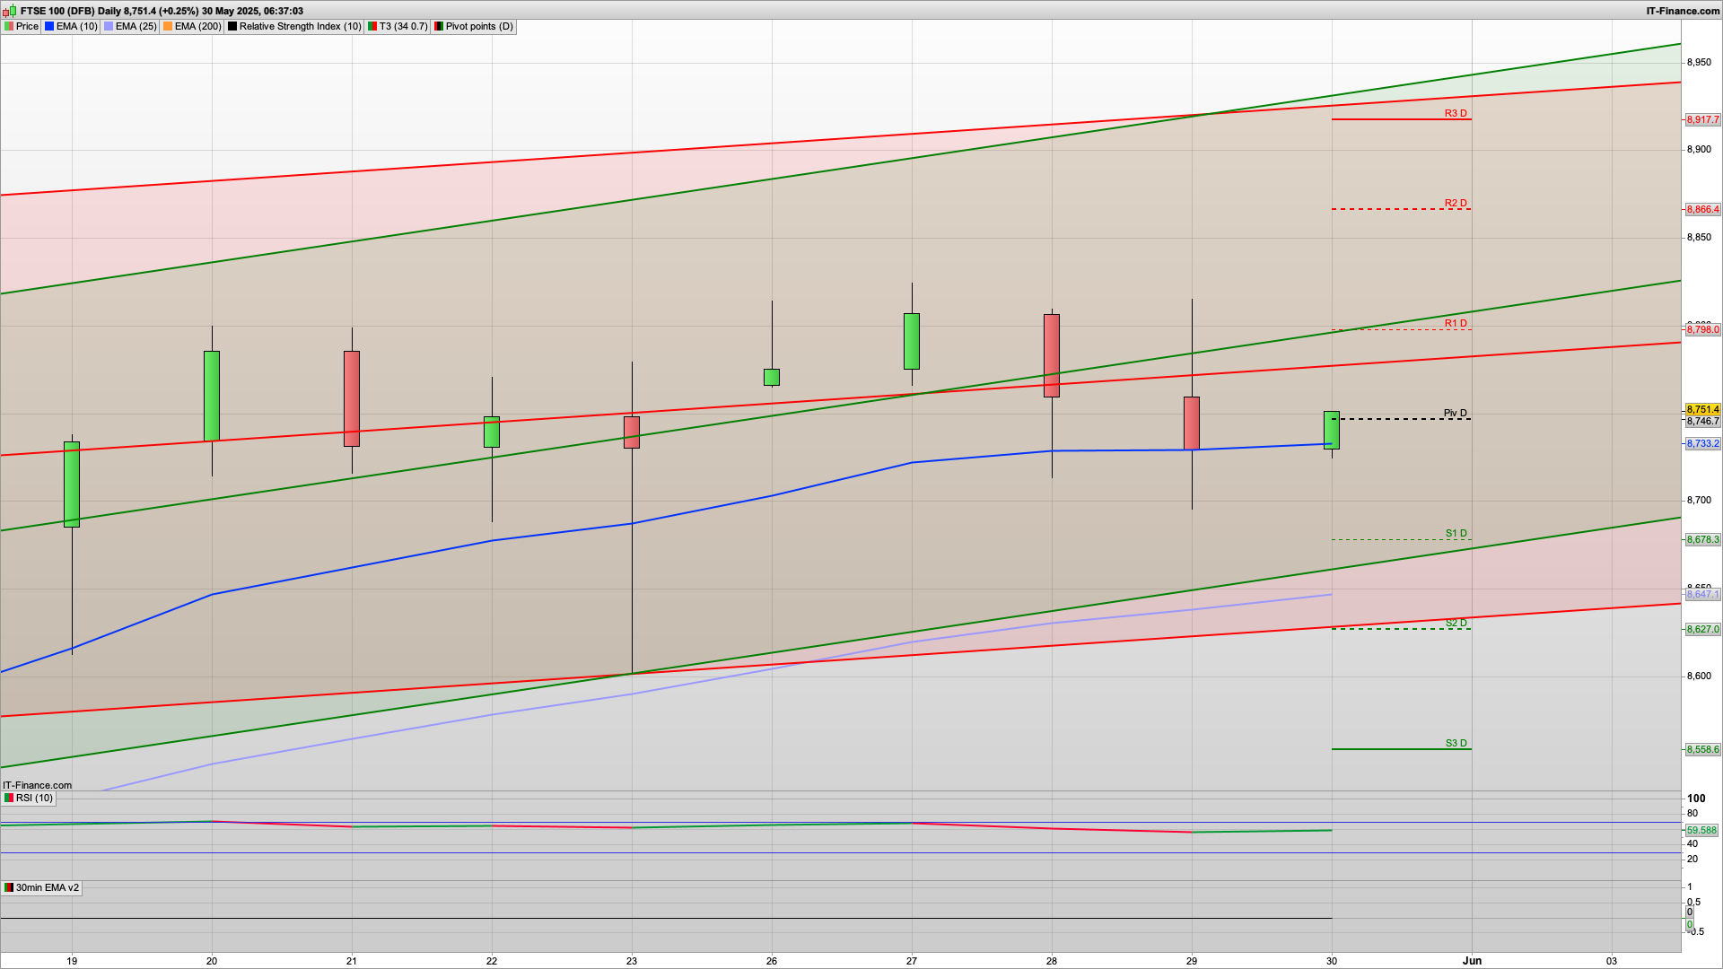Click the 8,917.7 price axis tag
This screenshot has width=1723, height=969.
pos(1702,119)
